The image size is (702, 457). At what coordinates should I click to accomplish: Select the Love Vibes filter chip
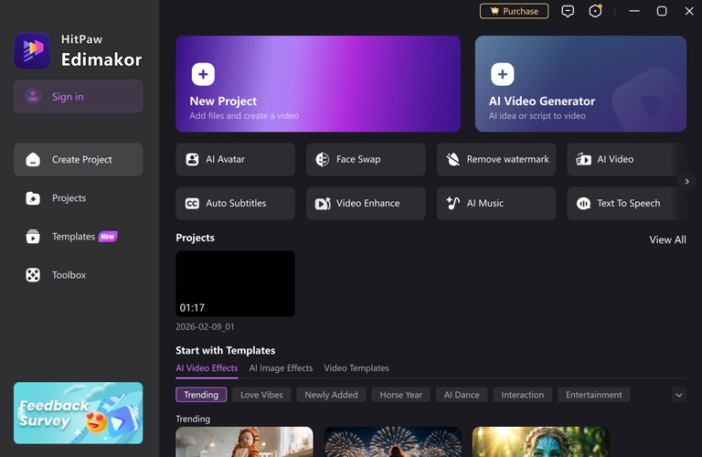pyautogui.click(x=261, y=395)
